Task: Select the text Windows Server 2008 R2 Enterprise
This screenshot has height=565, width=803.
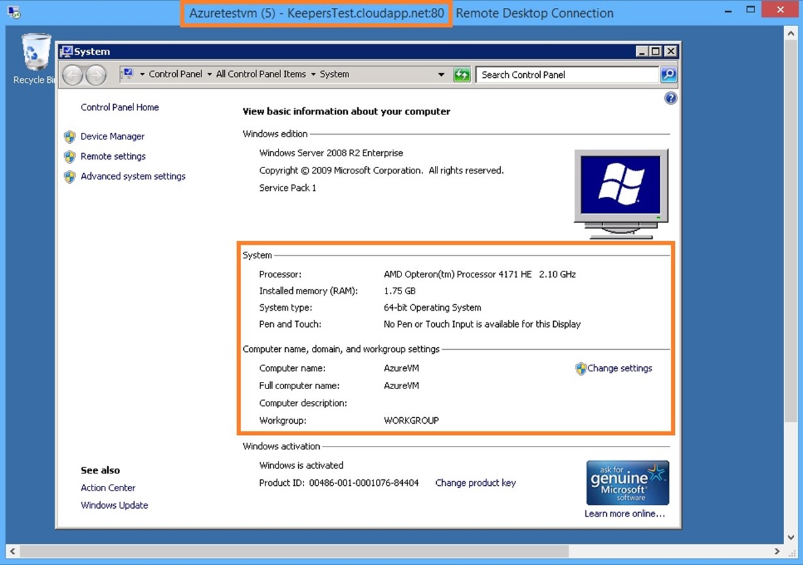Action: pyautogui.click(x=331, y=153)
